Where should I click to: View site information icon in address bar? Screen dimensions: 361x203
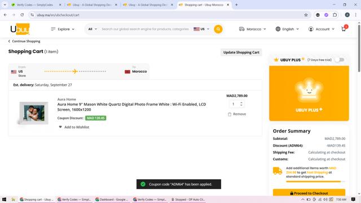pyautogui.click(x=32, y=15)
